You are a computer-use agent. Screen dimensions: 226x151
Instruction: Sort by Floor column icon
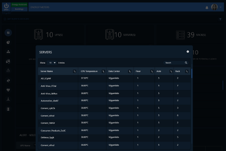click(x=152, y=72)
